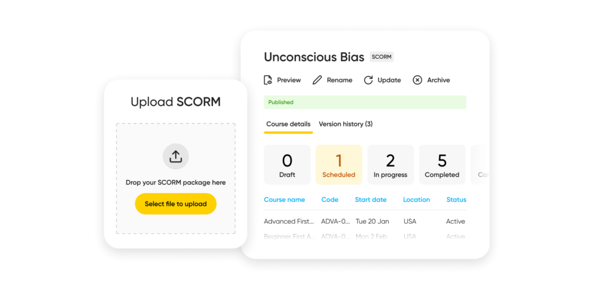The width and height of the screenshot is (594, 297).
Task: Select the Scheduled count card
Action: [x=339, y=165]
